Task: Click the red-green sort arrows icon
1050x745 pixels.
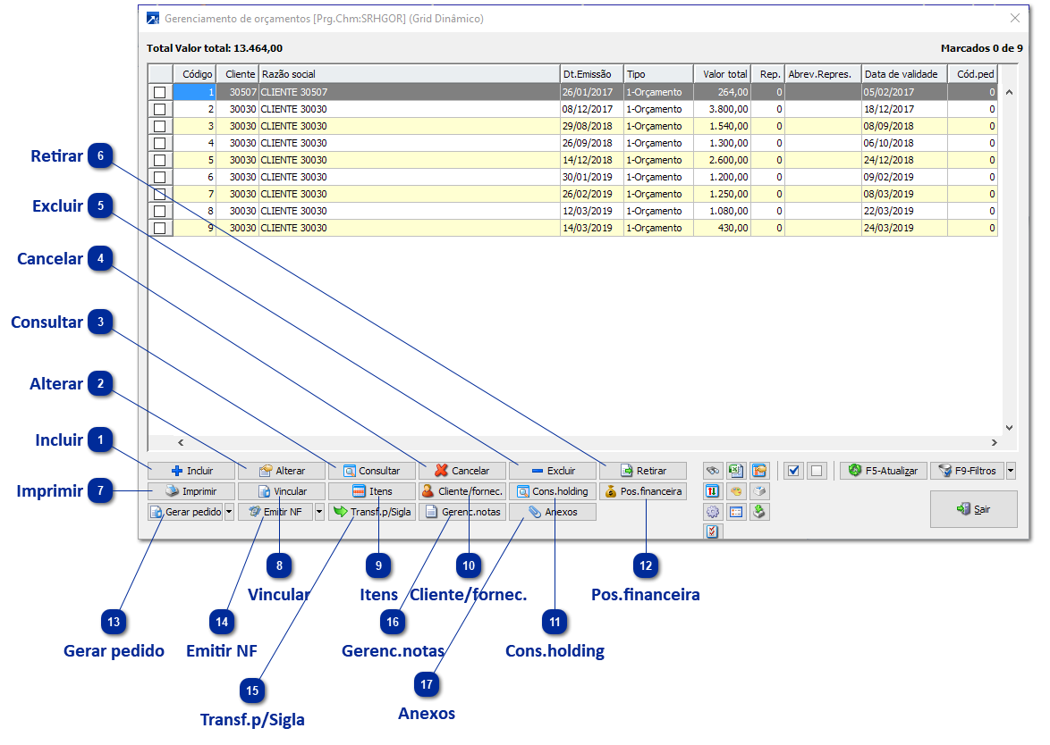Action: (x=713, y=491)
